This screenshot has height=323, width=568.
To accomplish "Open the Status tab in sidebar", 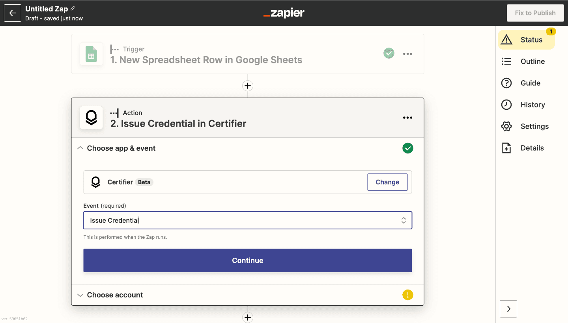I will coord(526,40).
